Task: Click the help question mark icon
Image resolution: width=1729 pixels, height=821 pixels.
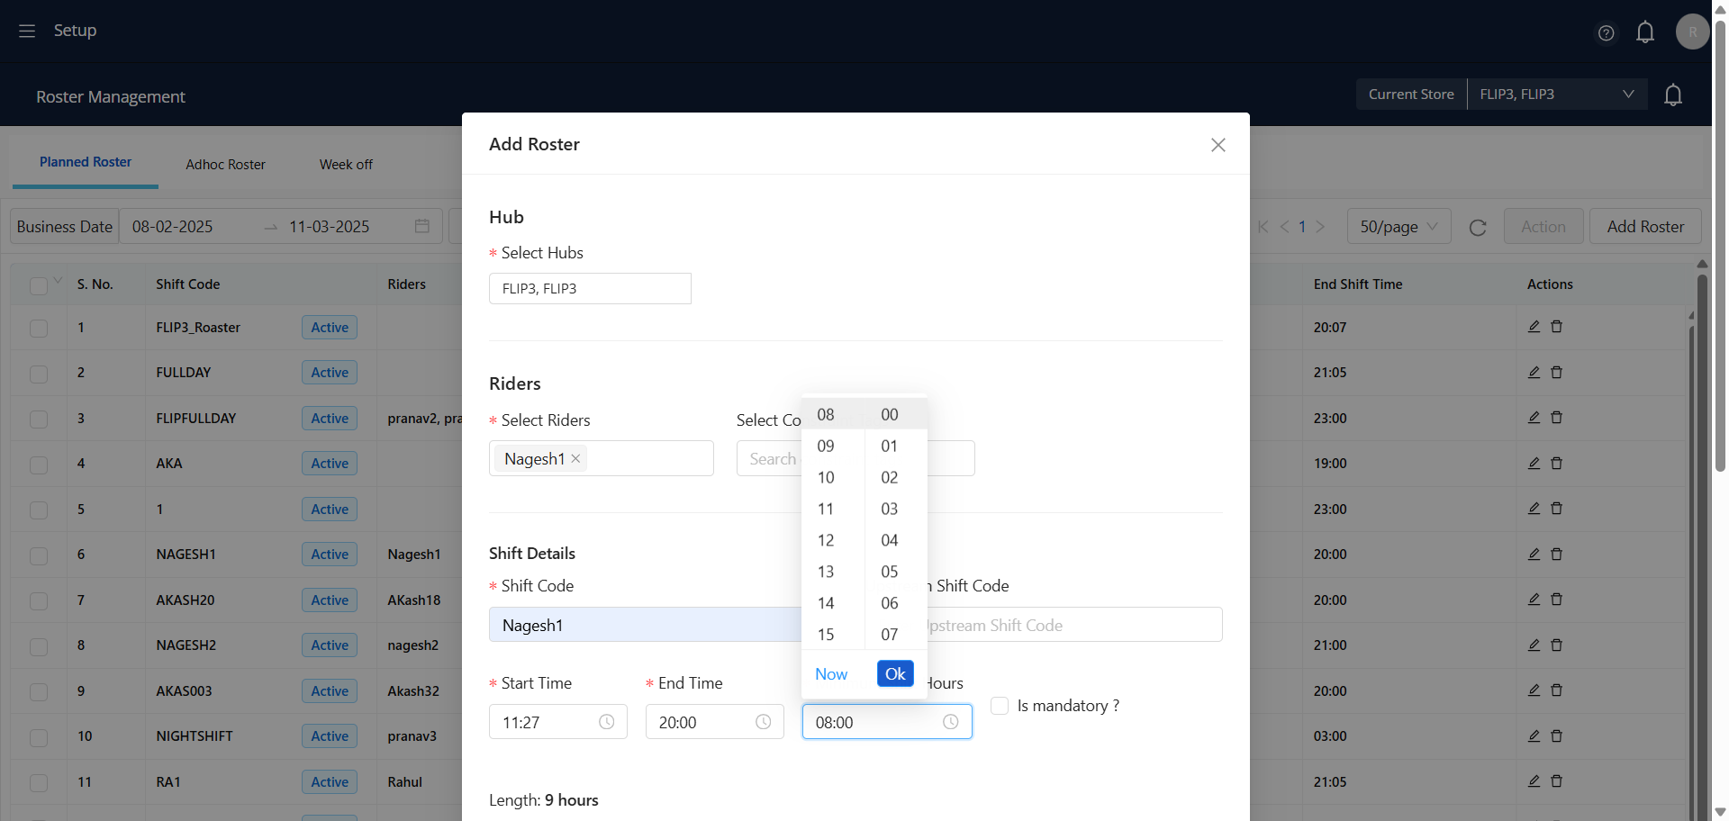Action: click(x=1606, y=33)
